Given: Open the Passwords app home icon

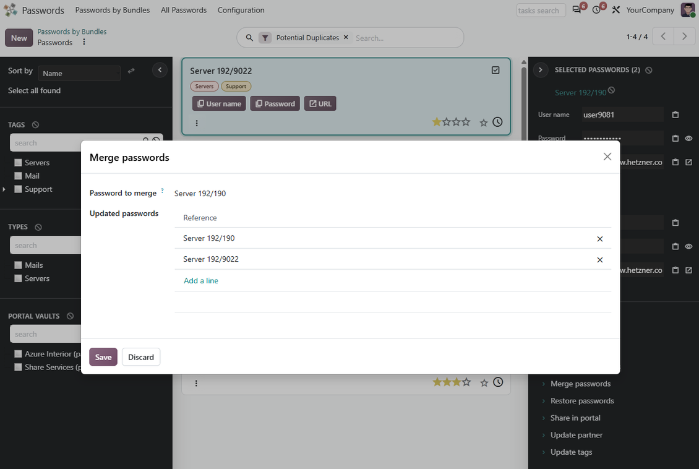Looking at the screenshot, I should (11, 10).
